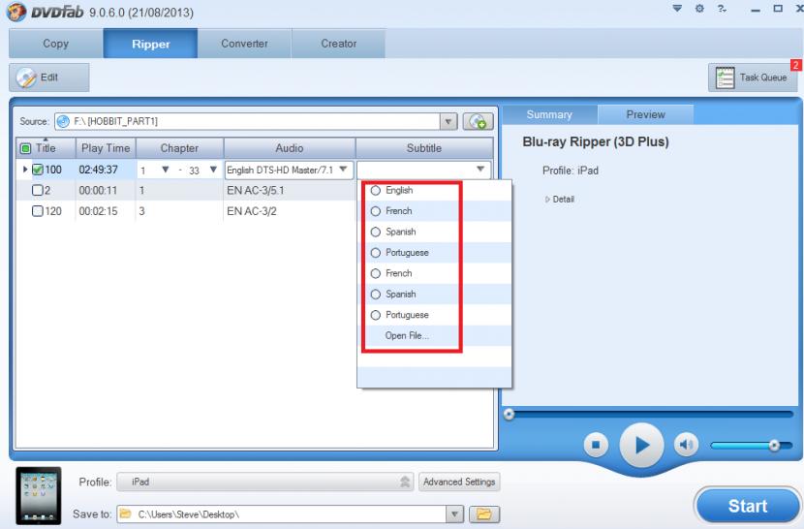Screen dimensions: 804x529
Task: Click the source disc icon in the path field
Action: click(63, 122)
